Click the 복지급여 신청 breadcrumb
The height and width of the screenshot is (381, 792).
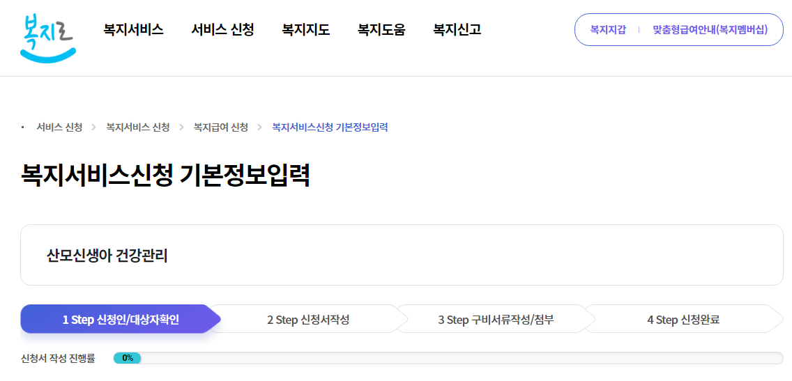[x=221, y=127]
